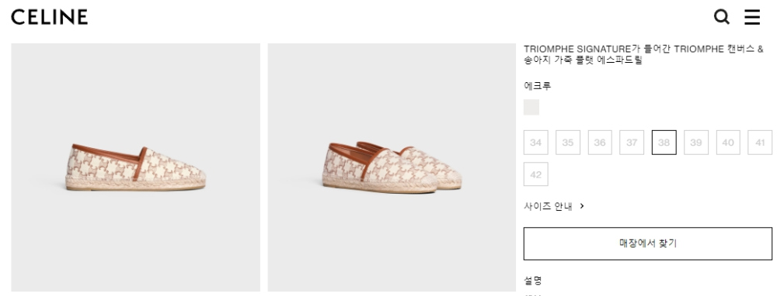777x296 pixels.
Task: Select shoe size 35
Action: (x=568, y=143)
